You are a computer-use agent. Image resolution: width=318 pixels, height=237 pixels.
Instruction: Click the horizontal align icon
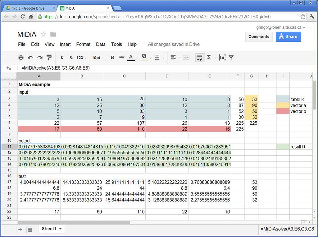(x=173, y=58)
